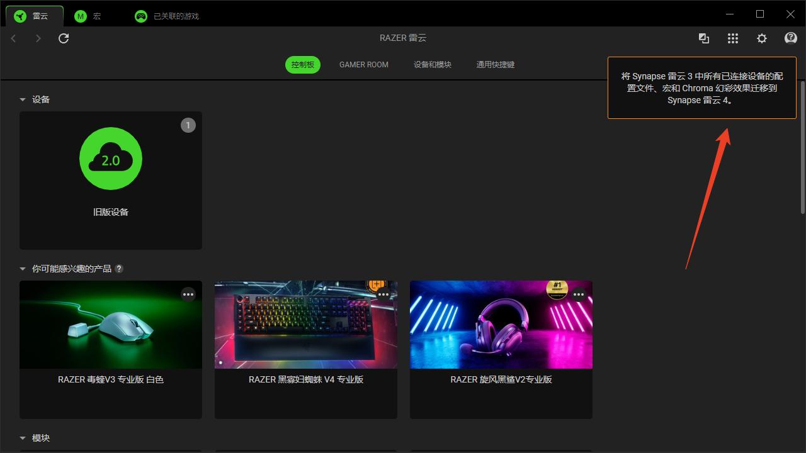Open the modules grid icon
This screenshot has width=806, height=453.
point(733,38)
